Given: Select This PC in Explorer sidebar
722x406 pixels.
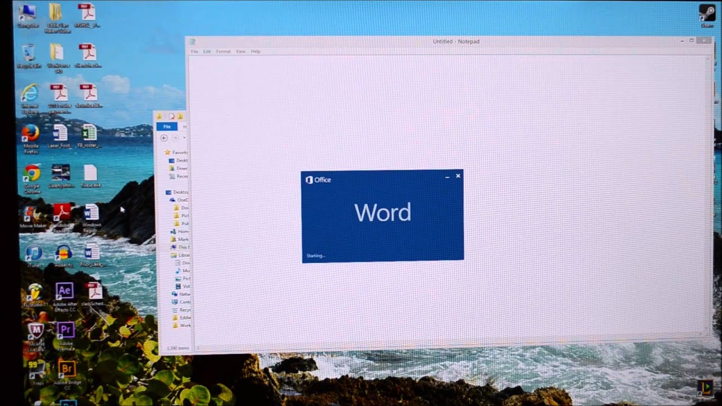Looking at the screenshot, I should [x=180, y=247].
